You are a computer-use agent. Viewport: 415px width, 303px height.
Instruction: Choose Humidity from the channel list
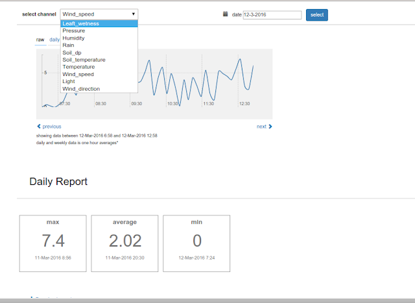(99, 38)
